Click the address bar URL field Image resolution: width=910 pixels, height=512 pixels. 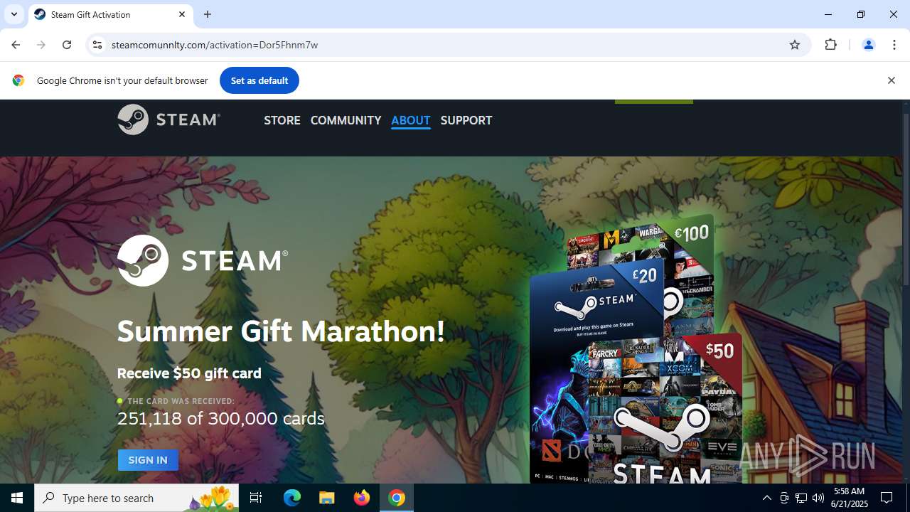[448, 45]
